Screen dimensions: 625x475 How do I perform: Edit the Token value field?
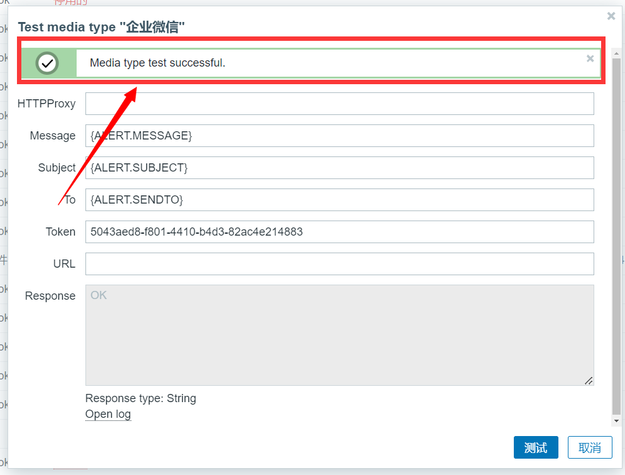point(339,232)
